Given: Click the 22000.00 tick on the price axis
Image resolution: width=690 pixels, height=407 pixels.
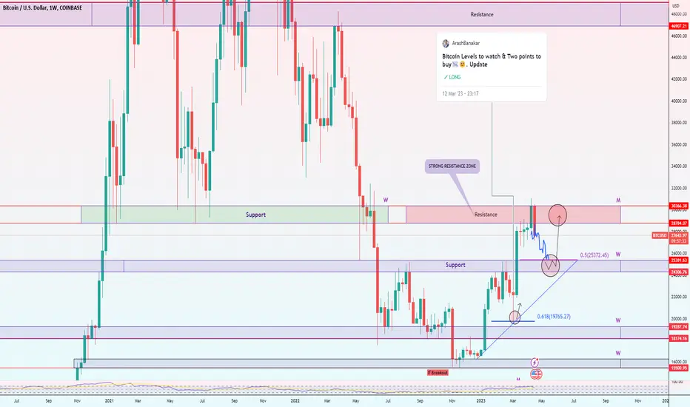Looking at the screenshot, I should [679, 297].
